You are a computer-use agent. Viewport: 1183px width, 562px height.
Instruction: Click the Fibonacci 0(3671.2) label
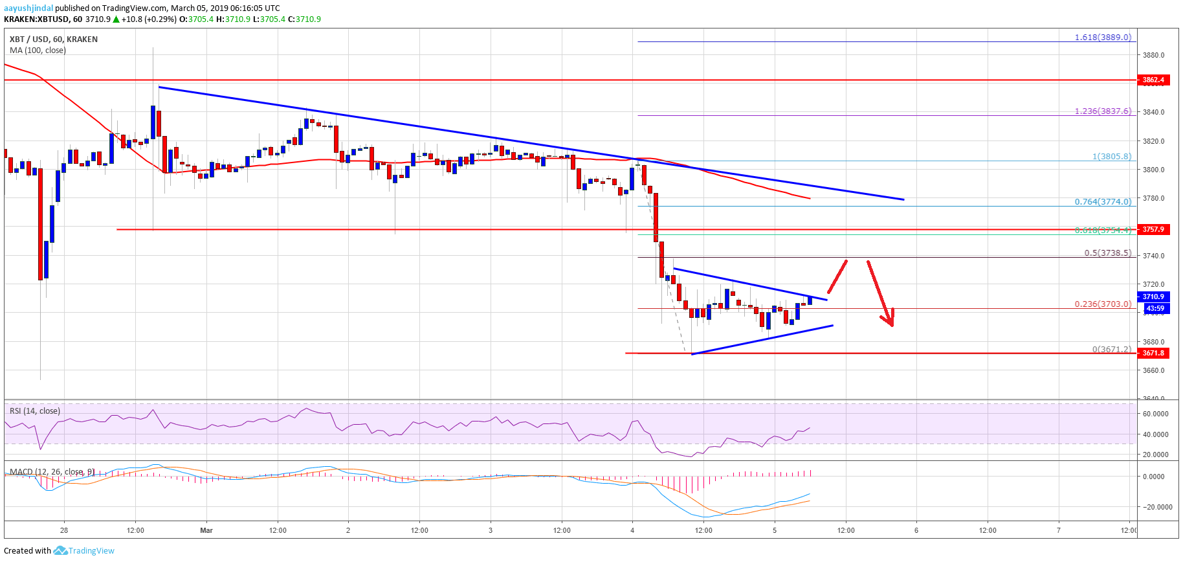point(1112,349)
